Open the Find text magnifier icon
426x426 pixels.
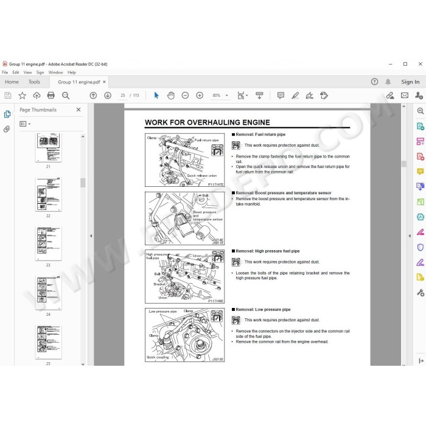pos(66,96)
